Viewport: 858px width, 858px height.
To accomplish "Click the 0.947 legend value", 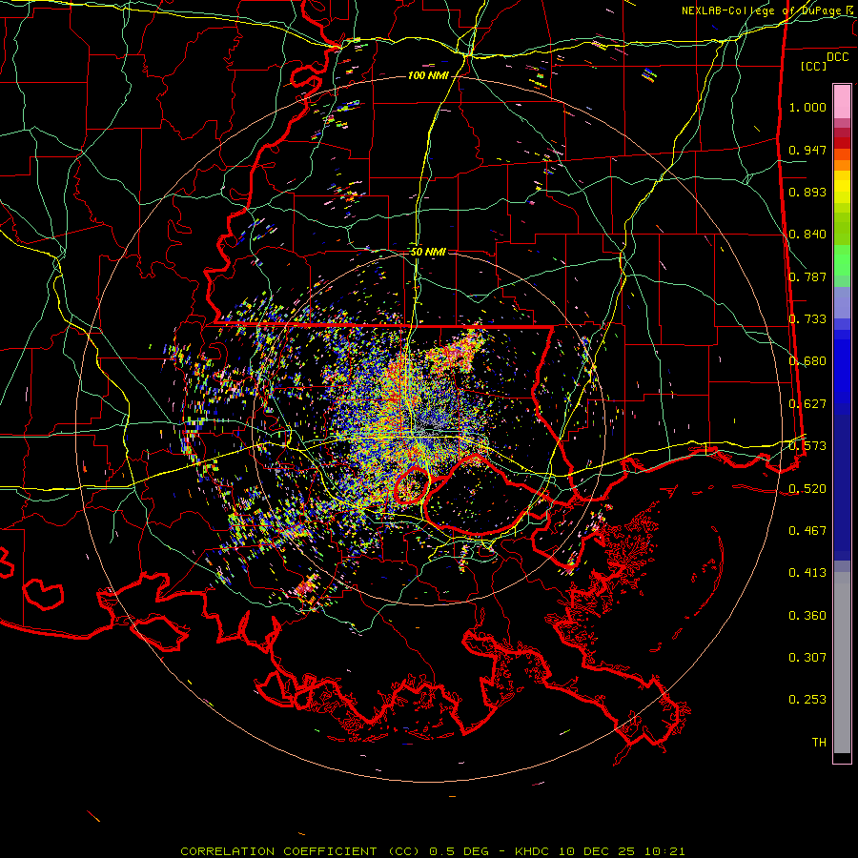I will [x=807, y=150].
